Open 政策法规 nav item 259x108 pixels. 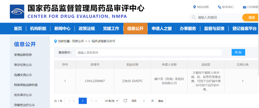coord(87,28)
